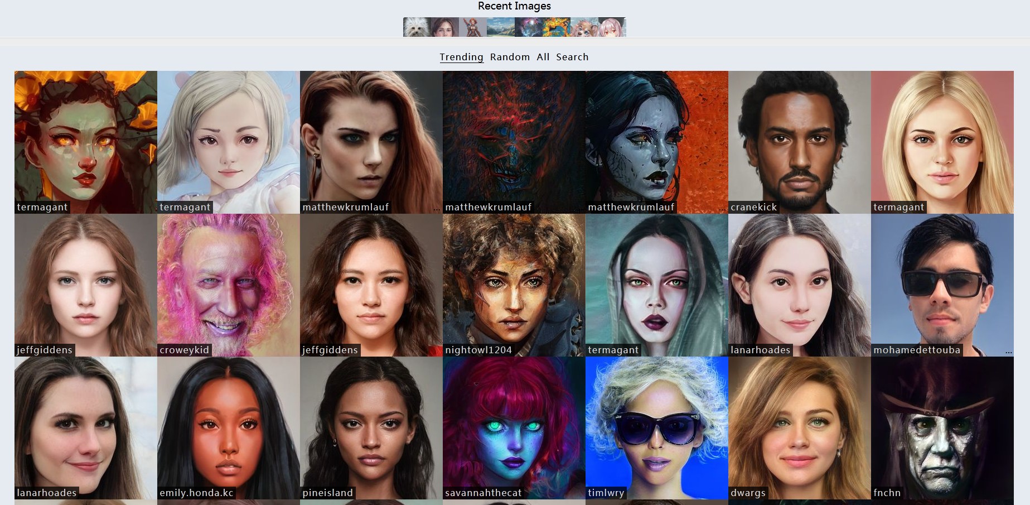Open the purple nebula recent thumbnail

[528, 27]
